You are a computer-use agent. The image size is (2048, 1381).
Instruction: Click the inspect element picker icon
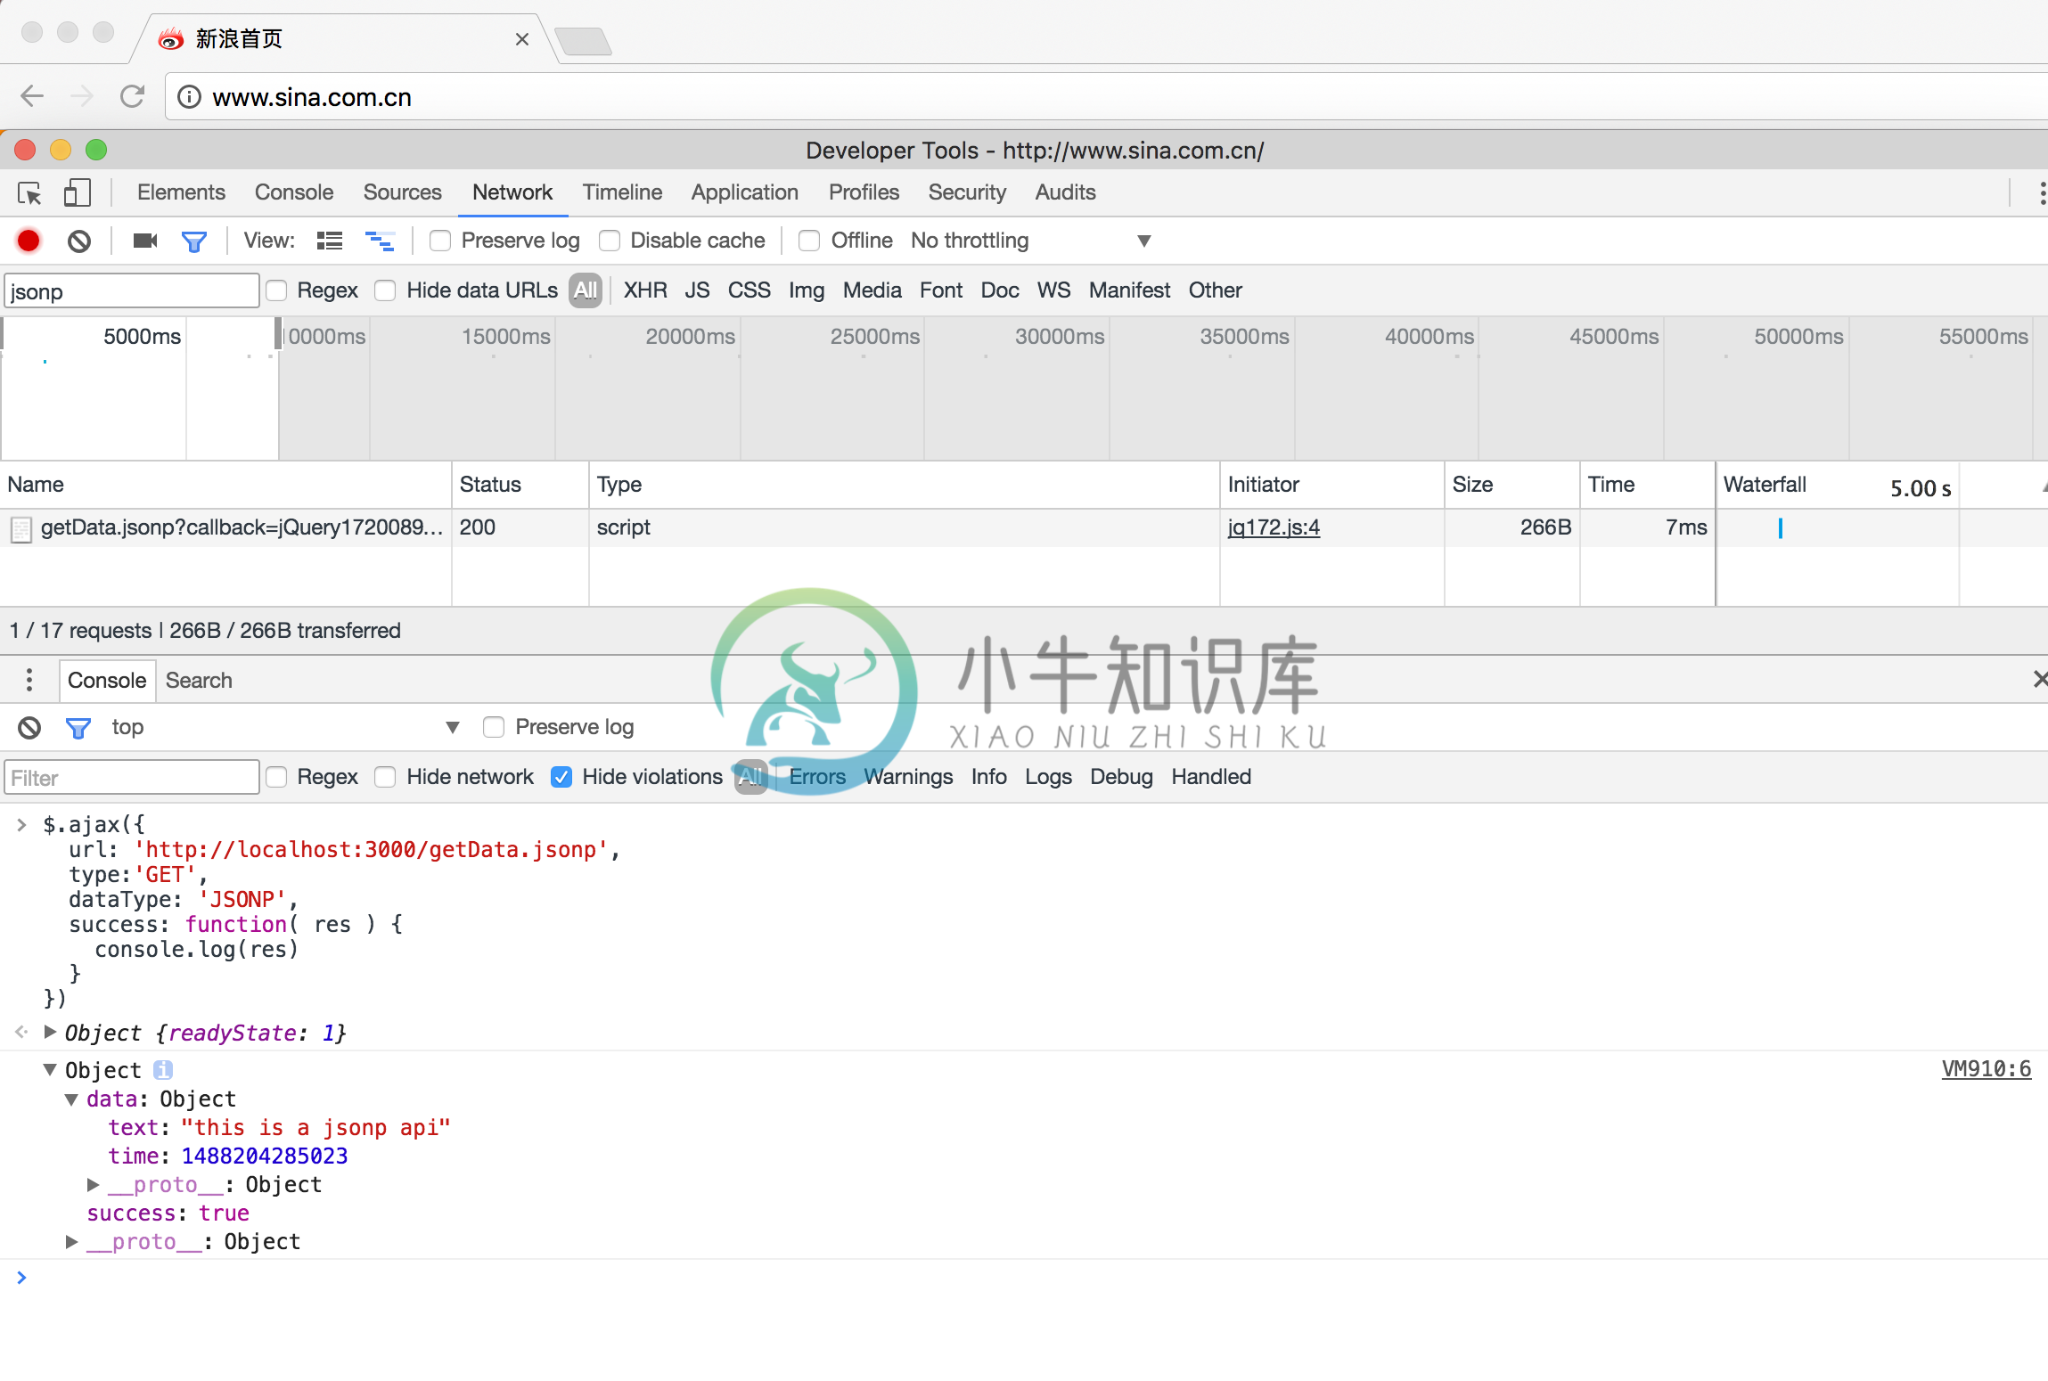click(29, 193)
